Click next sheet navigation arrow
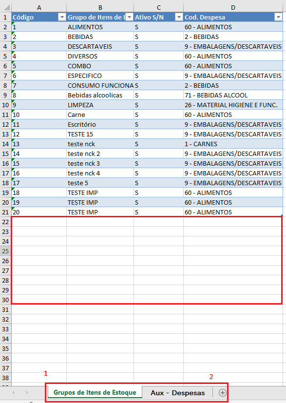The width and height of the screenshot is (286, 403). tap(27, 392)
